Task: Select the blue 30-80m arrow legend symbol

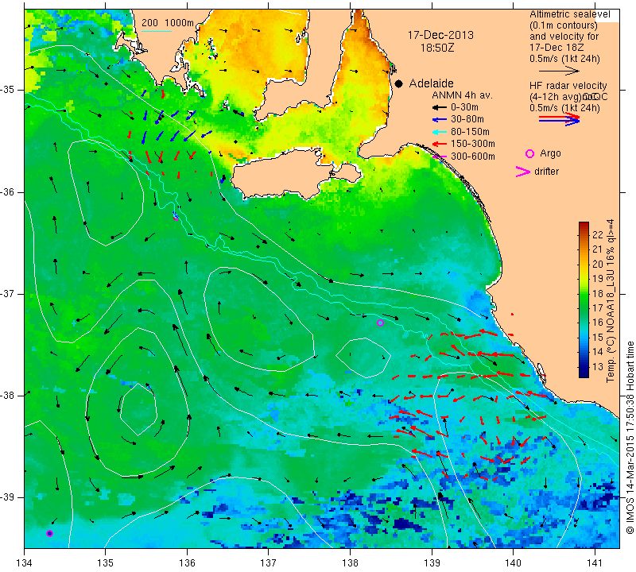Action: [x=439, y=120]
